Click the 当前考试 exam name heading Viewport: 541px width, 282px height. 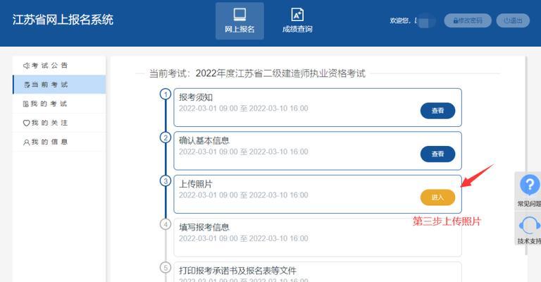click(257, 73)
